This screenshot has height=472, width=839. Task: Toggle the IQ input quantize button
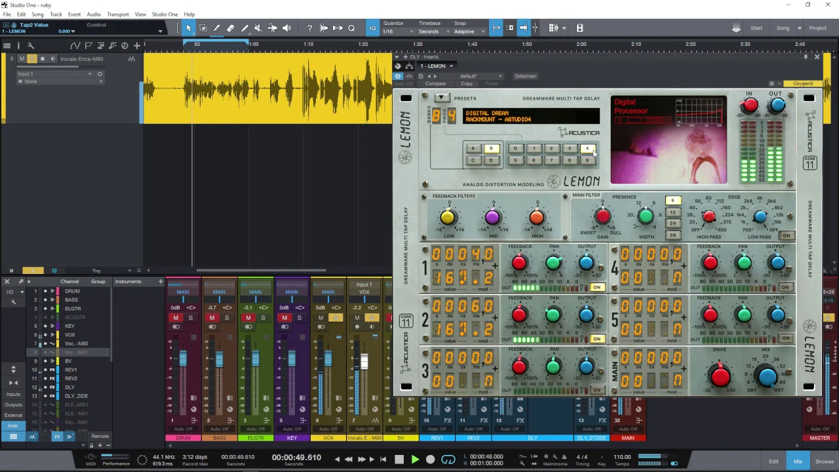click(x=372, y=28)
